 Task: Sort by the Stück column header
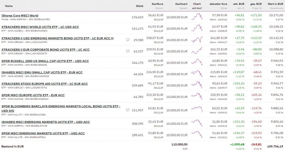click(x=140, y=5)
